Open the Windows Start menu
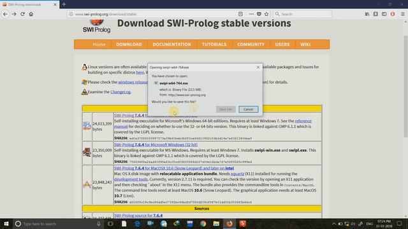The height and width of the screenshot is (229, 408). tap(6, 223)
